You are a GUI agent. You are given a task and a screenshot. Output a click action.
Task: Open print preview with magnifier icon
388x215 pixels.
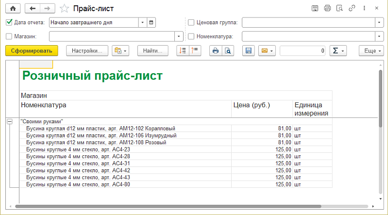click(x=227, y=50)
